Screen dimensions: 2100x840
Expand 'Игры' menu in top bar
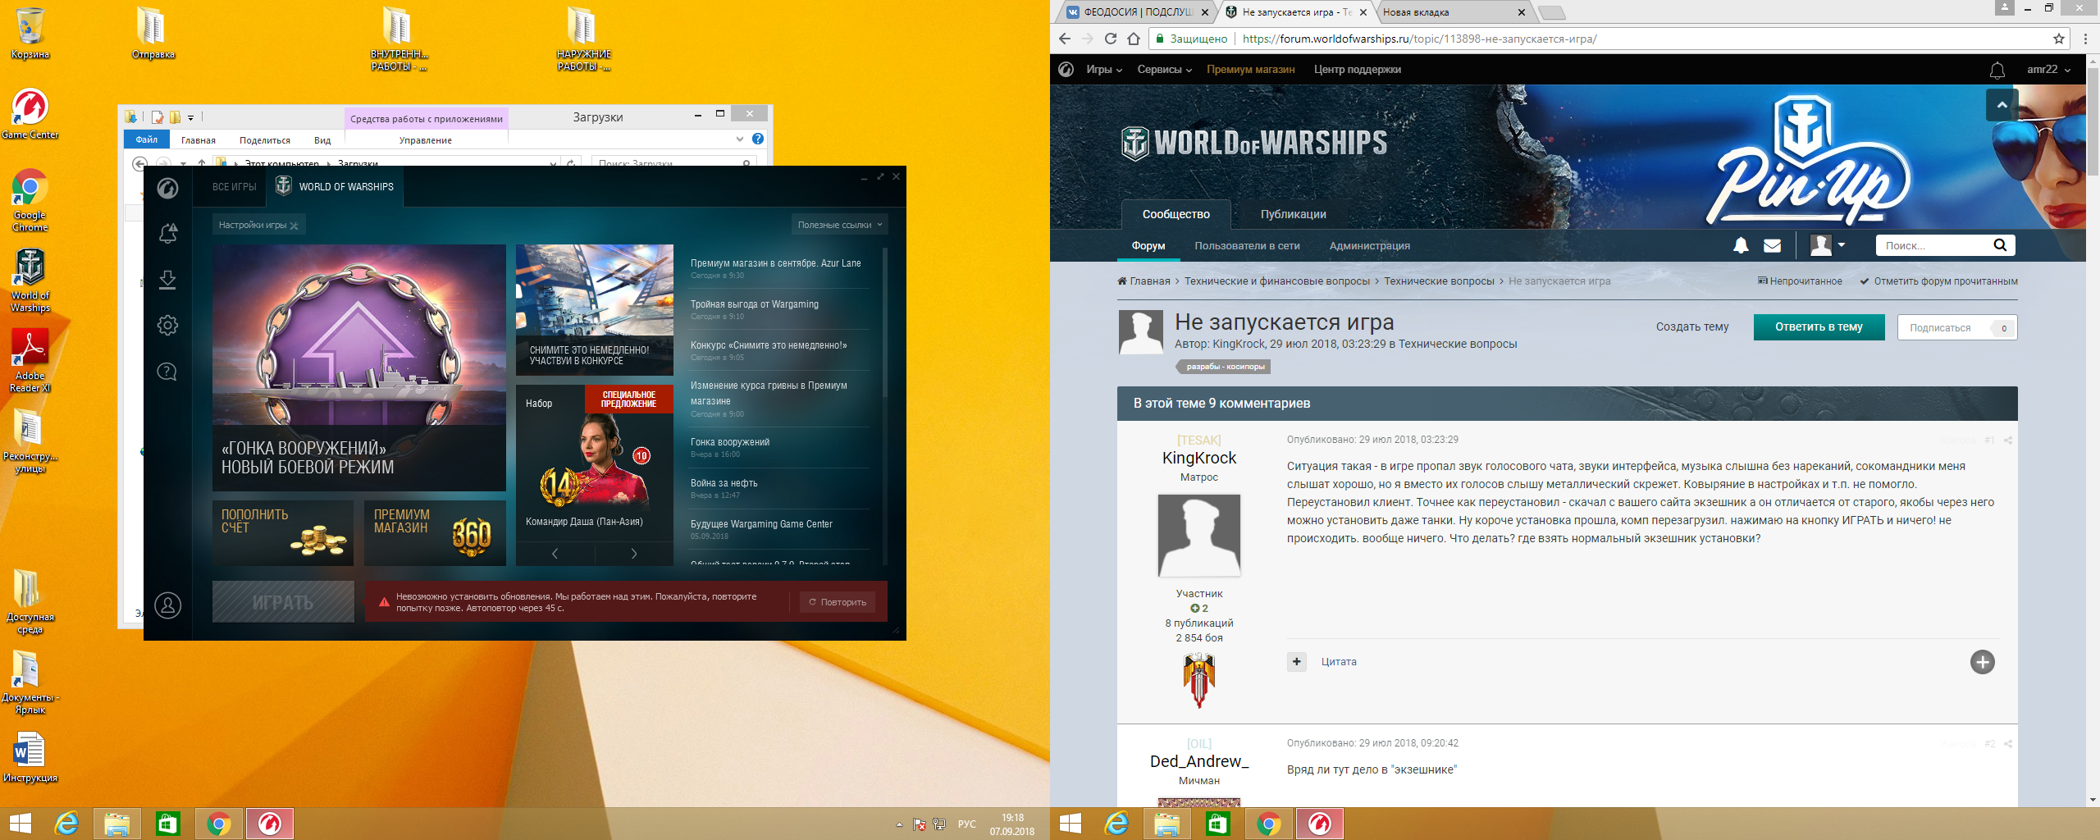point(1104,70)
